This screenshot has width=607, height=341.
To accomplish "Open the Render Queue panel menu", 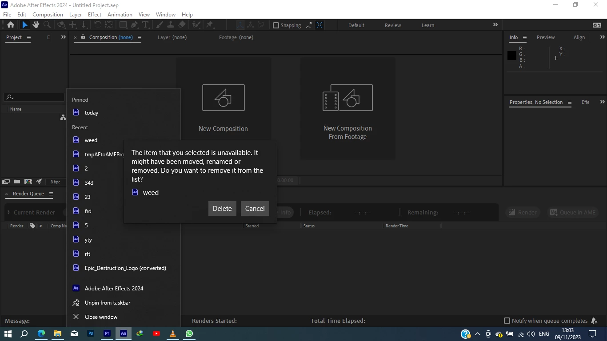I will pos(51,194).
